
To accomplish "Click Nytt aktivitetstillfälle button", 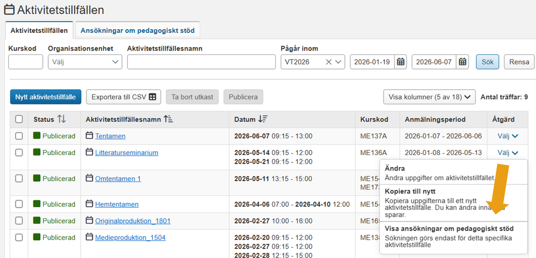I will pyautogui.click(x=46, y=97).
